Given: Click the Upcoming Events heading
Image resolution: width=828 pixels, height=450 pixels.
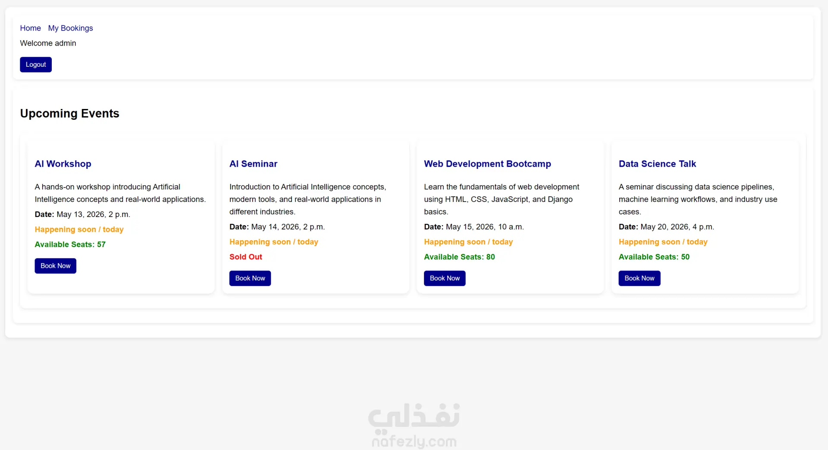Looking at the screenshot, I should point(69,113).
